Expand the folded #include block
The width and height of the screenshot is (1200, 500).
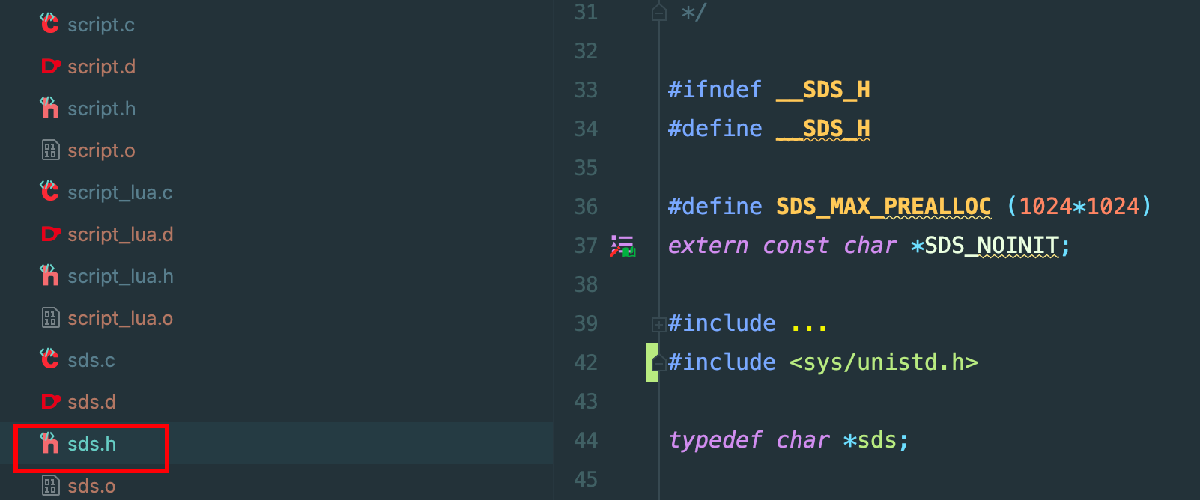[659, 324]
